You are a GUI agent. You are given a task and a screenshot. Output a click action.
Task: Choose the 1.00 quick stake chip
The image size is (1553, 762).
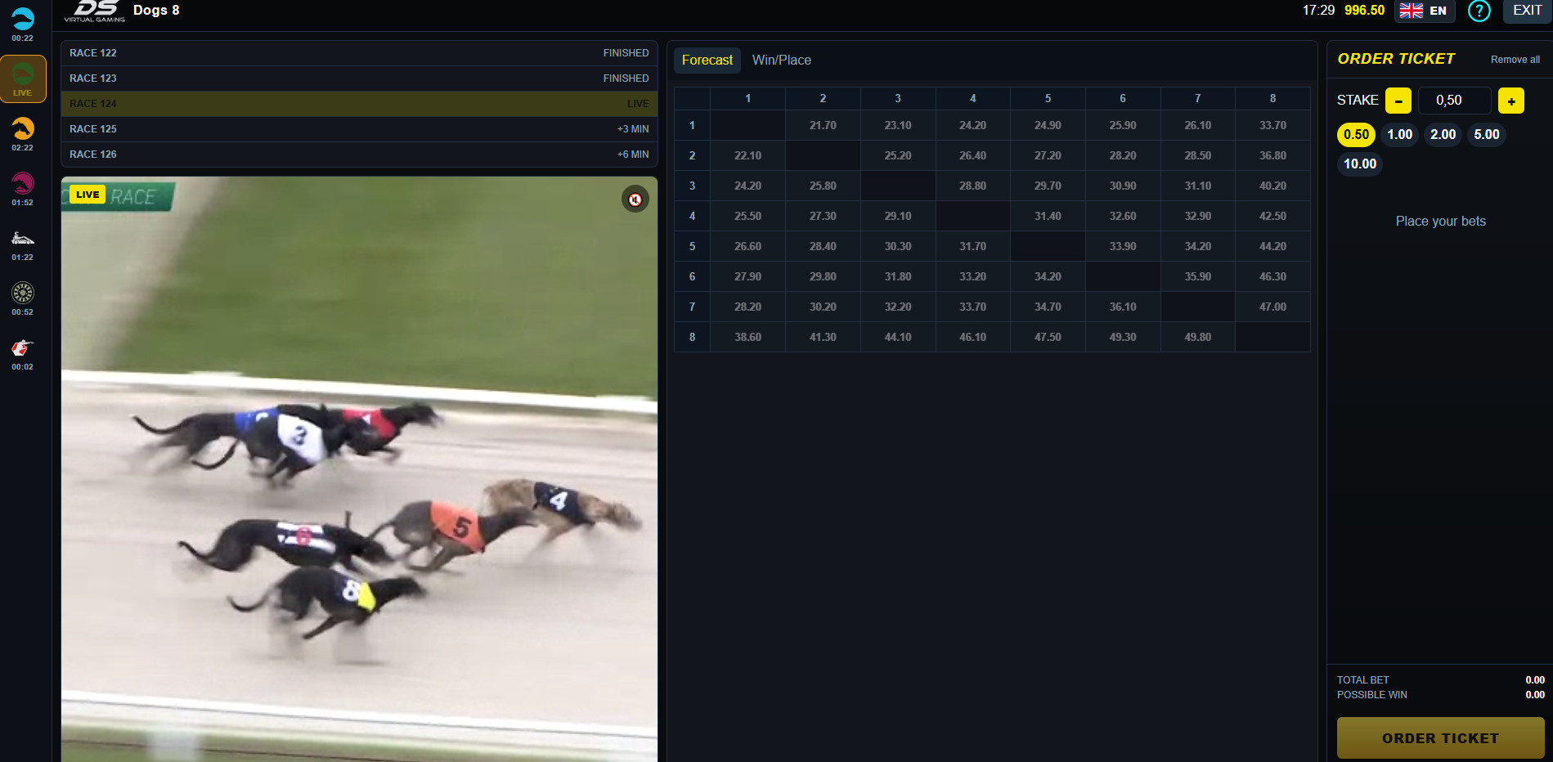pos(1400,135)
